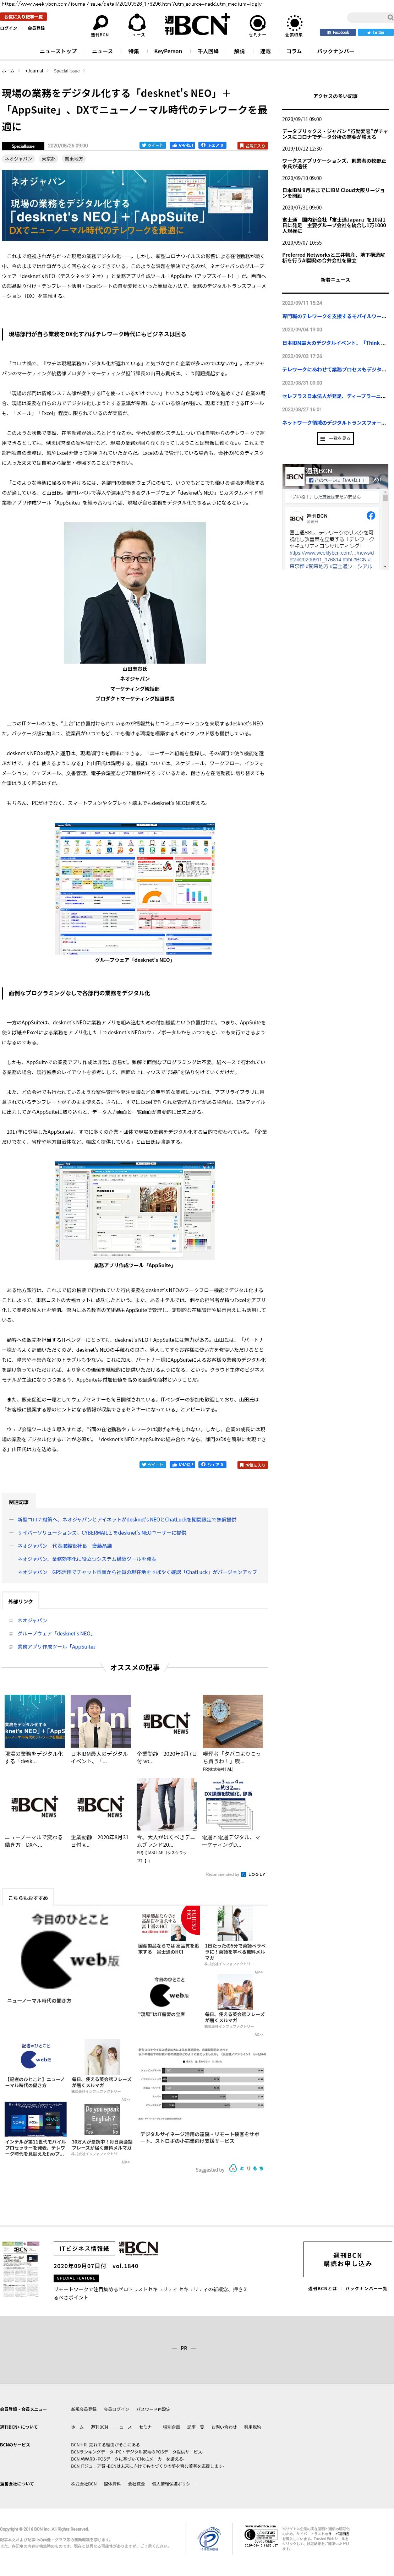394x2576 pixels.
Task: Click footer link パスワード再設定
Action: coord(153,2409)
